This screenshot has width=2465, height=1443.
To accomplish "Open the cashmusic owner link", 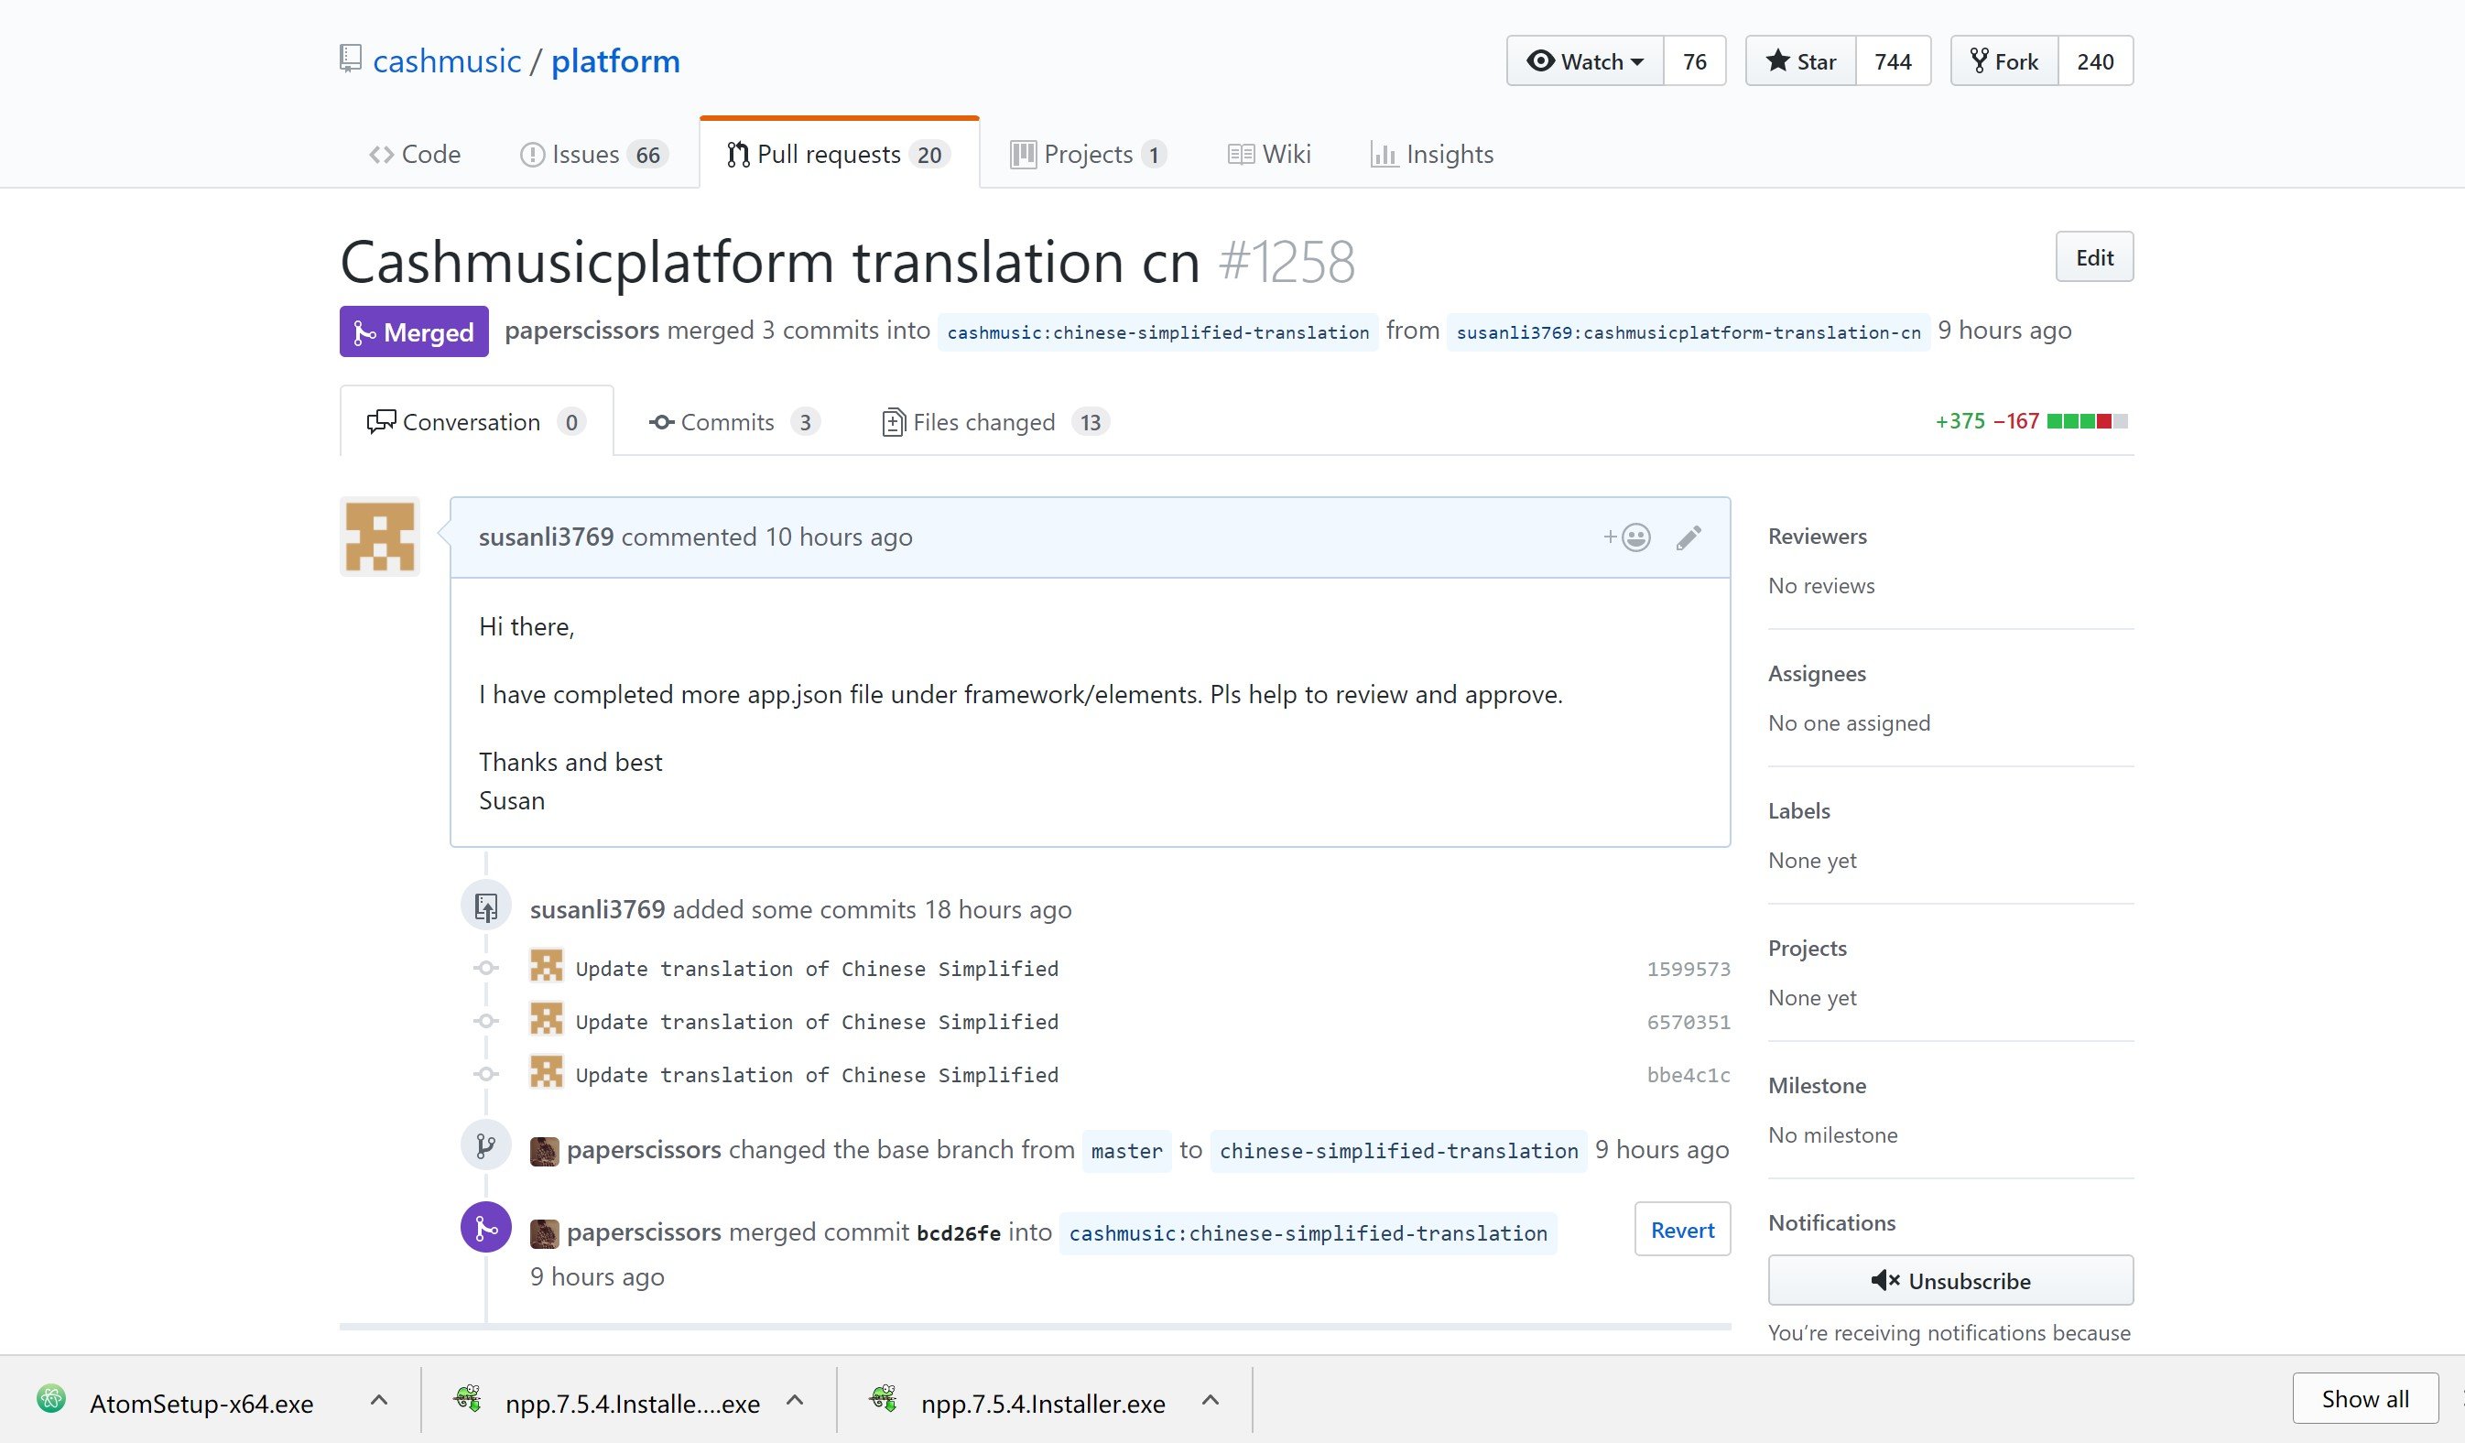I will tap(447, 60).
